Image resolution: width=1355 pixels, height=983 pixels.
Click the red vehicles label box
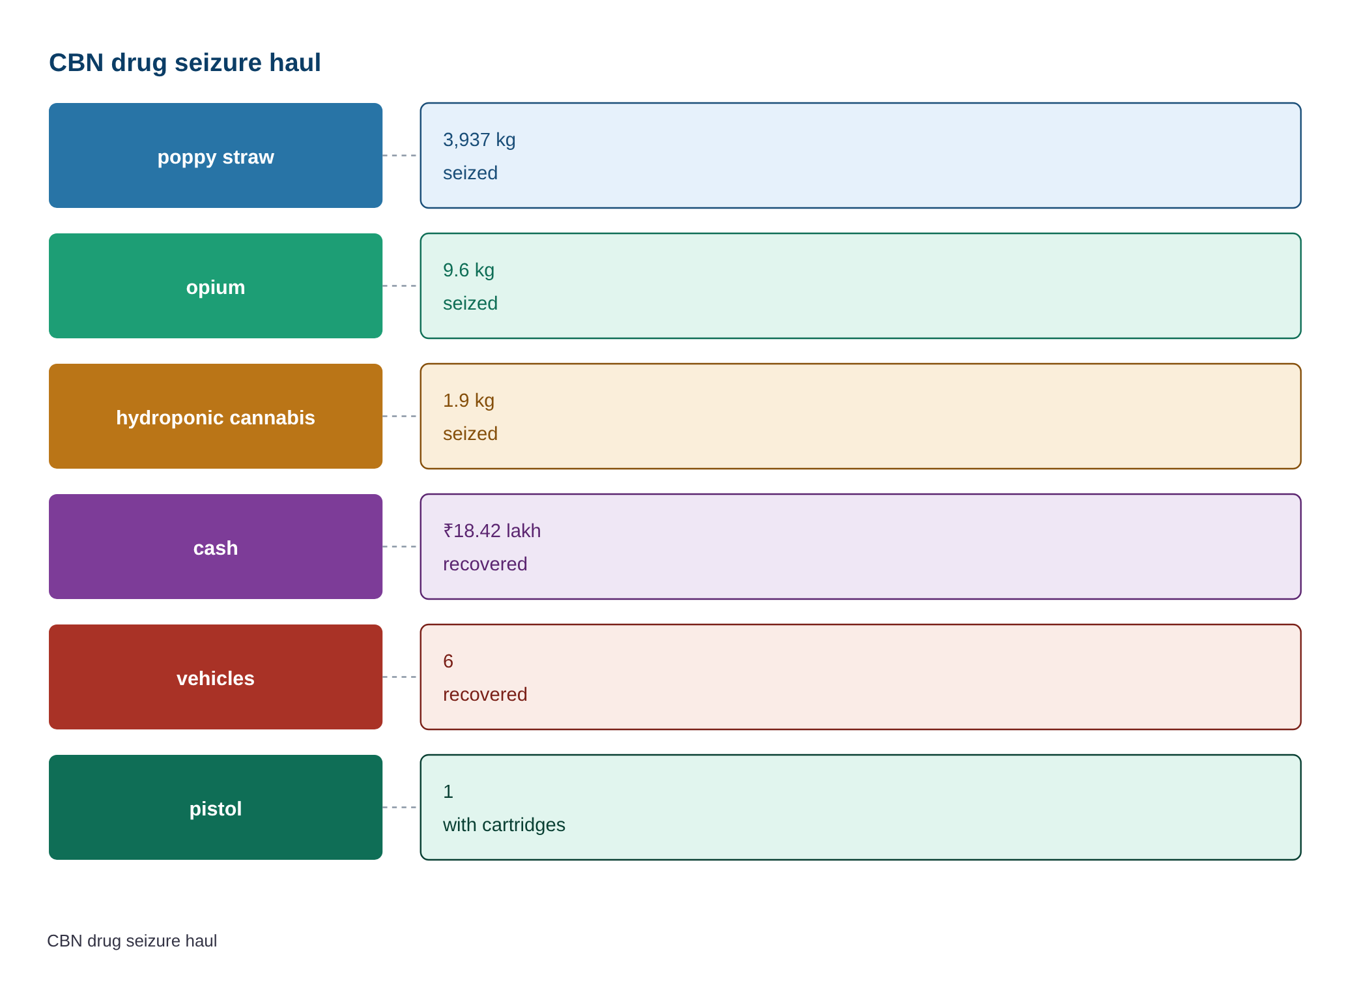point(216,677)
